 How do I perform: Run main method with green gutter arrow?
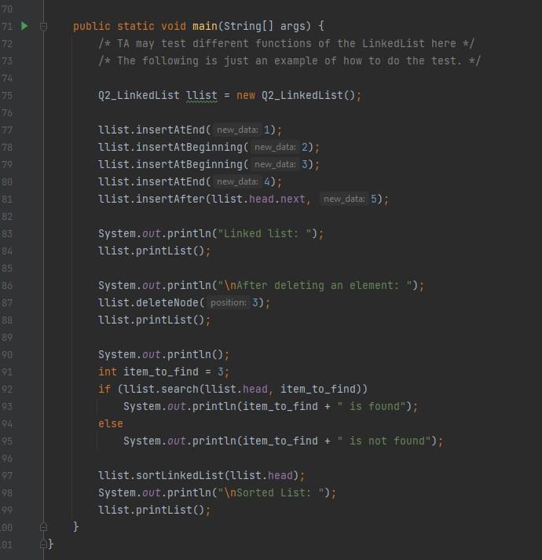point(24,26)
